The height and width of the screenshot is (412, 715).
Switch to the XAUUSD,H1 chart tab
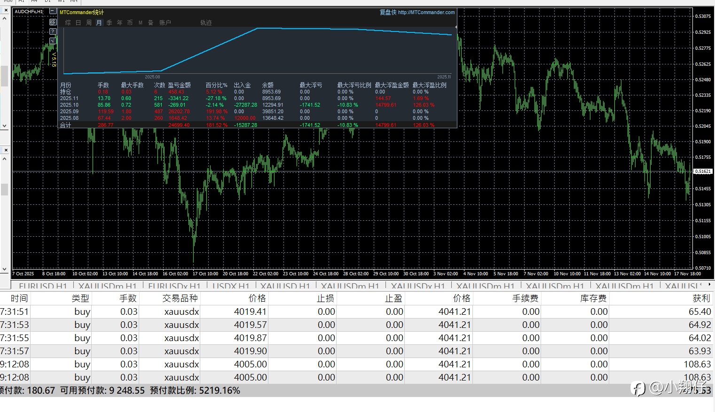pos(285,286)
